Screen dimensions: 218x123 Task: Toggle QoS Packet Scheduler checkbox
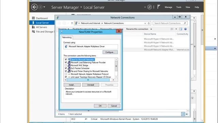click(x=66, y=68)
